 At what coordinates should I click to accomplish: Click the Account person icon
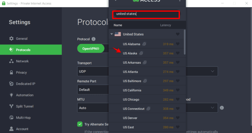11,129
